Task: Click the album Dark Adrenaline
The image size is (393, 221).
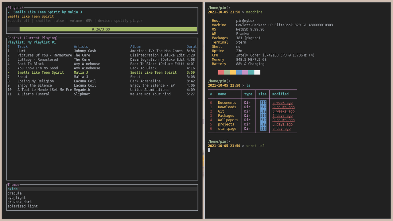Action: [x=145, y=81]
